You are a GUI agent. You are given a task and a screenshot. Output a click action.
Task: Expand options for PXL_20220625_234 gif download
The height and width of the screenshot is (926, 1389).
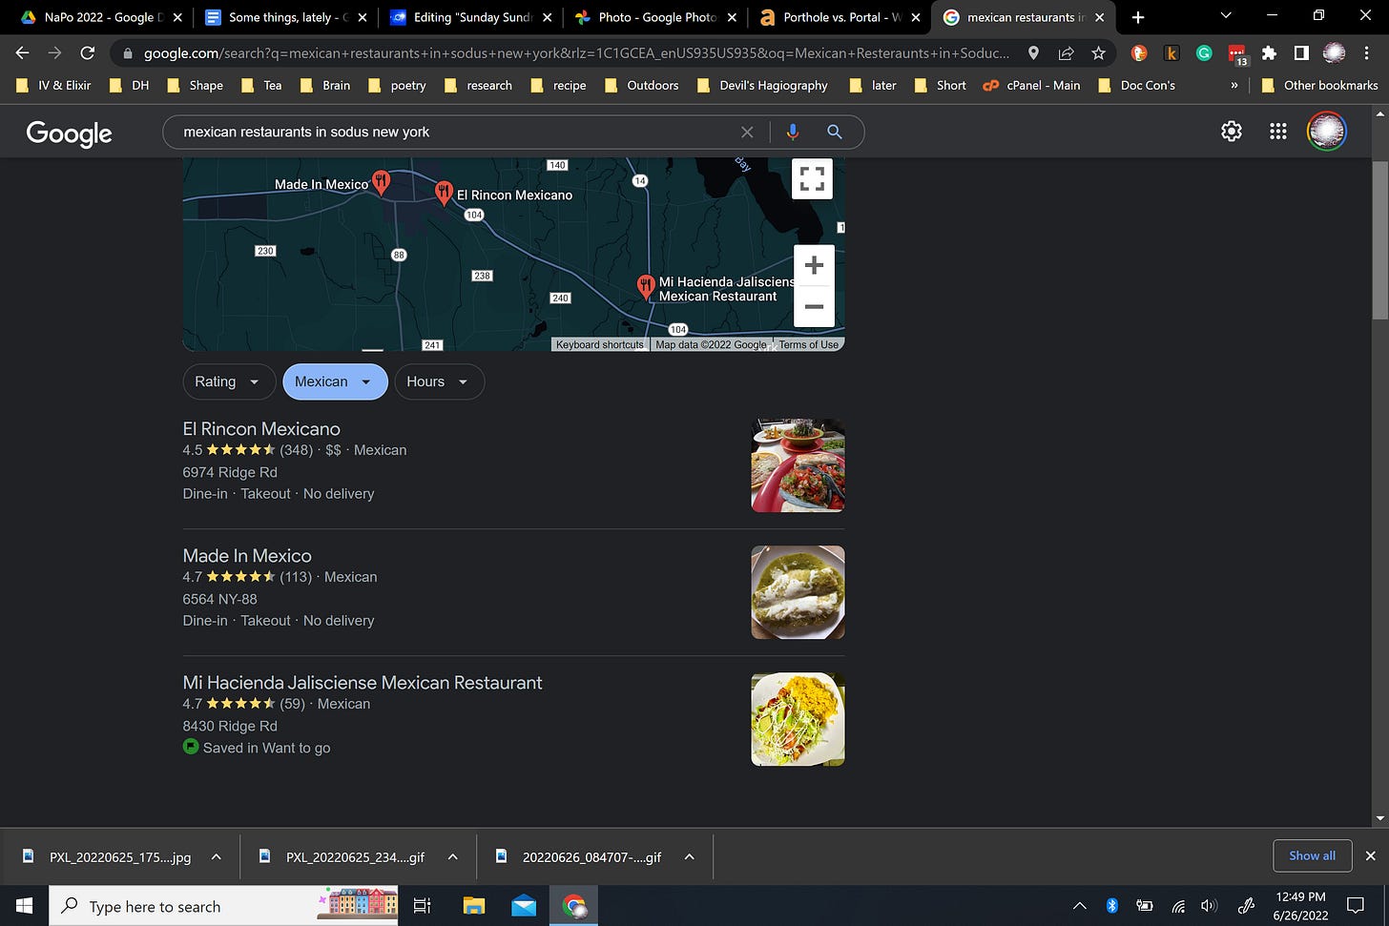coord(453,856)
